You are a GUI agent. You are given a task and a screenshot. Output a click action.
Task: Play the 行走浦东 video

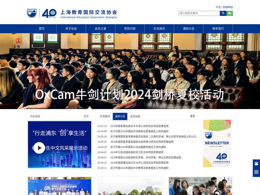[39, 148]
